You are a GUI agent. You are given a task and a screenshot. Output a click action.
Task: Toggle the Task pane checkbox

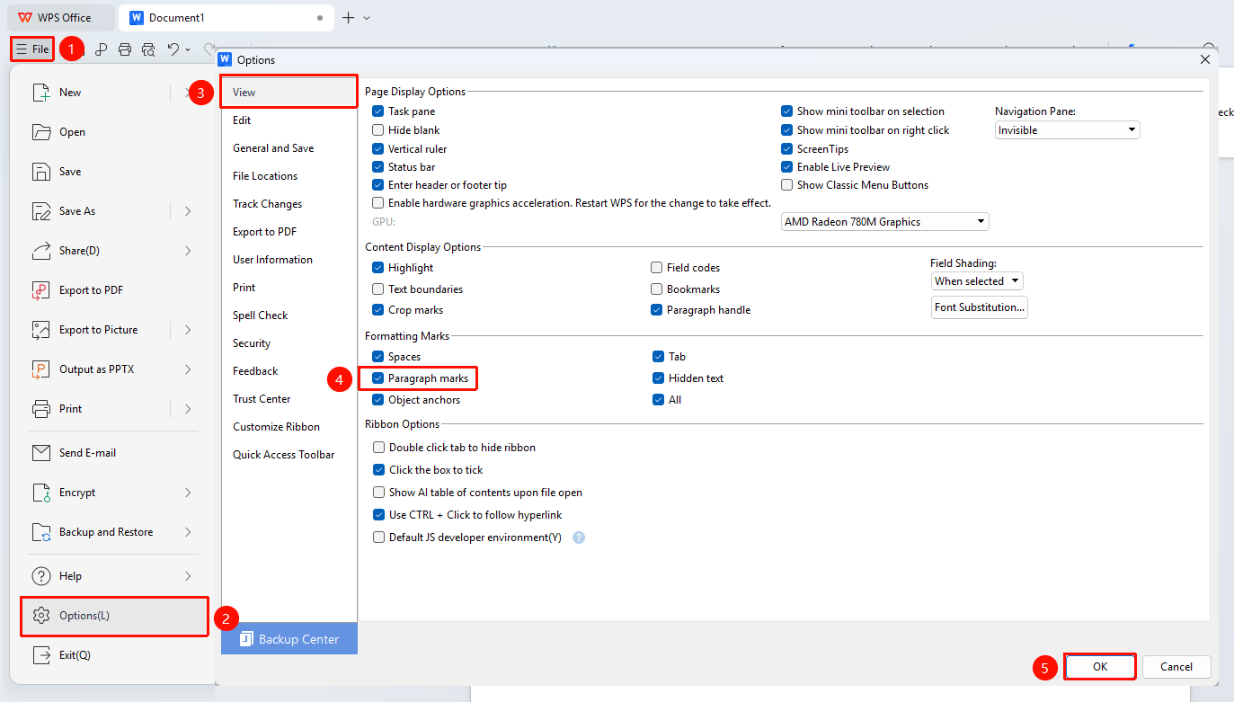pos(378,111)
